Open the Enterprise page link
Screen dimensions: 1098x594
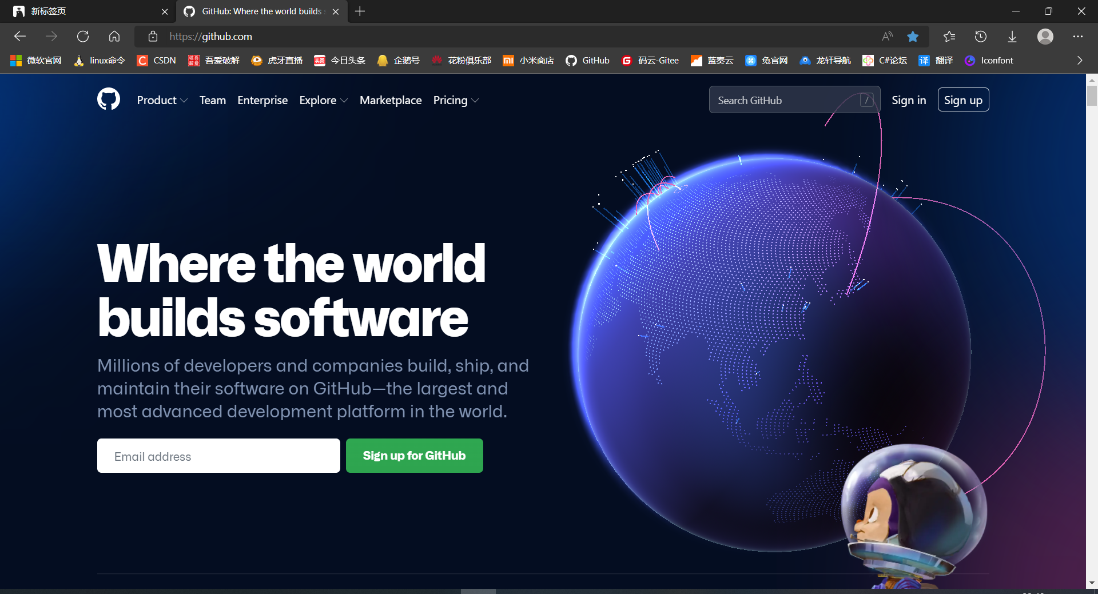point(262,100)
